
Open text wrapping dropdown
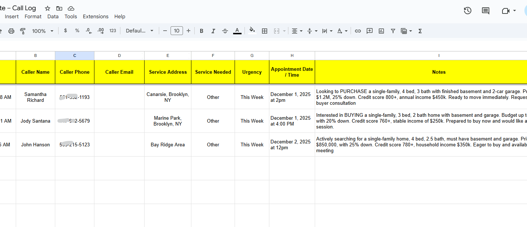327,31
